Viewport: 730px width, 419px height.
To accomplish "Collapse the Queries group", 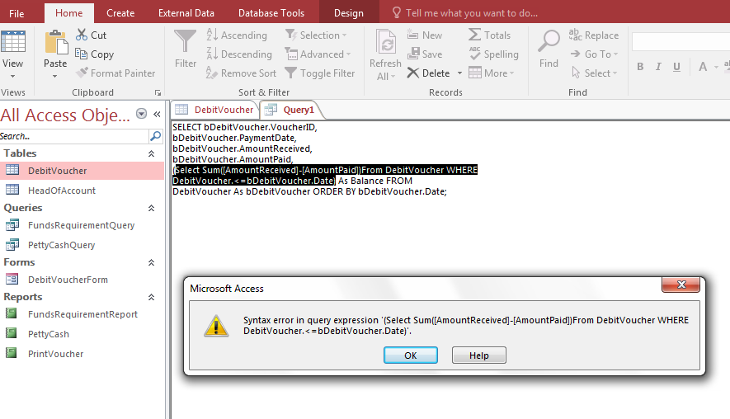I will [x=151, y=208].
